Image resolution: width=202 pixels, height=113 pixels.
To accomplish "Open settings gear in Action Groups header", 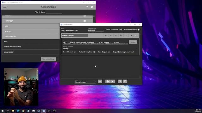I will point(92,7).
